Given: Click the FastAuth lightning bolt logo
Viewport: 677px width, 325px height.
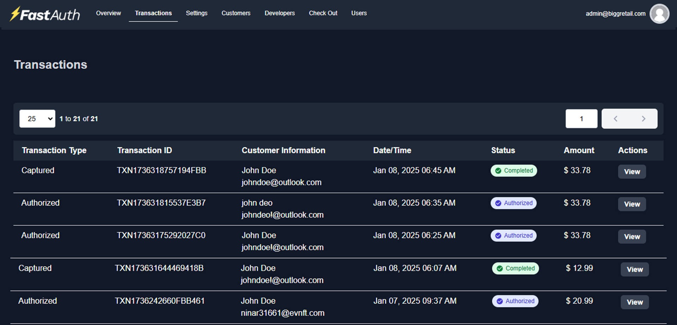Looking at the screenshot, I should coord(16,14).
